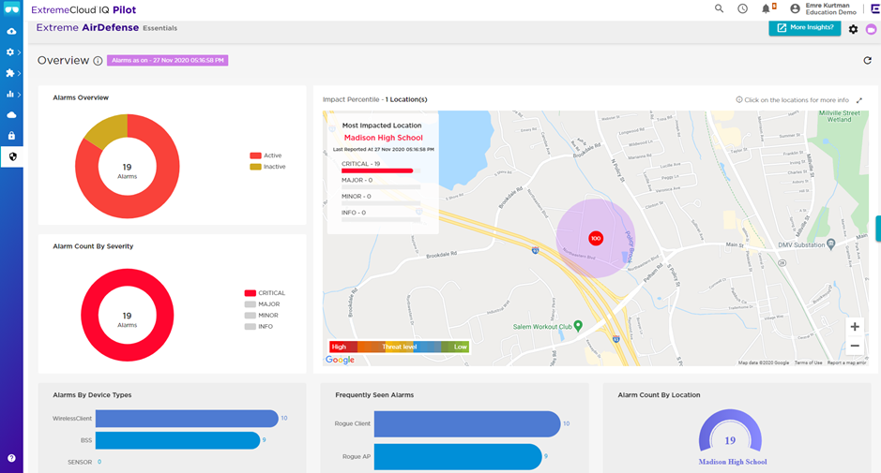Click the 'Alarms as on' timestamp badge
This screenshot has width=881, height=473.
(x=167, y=60)
